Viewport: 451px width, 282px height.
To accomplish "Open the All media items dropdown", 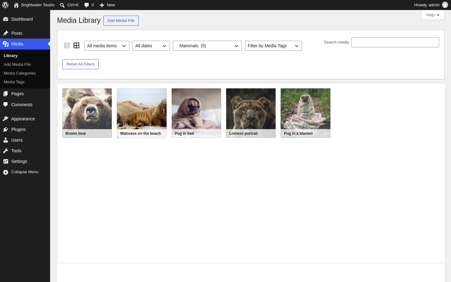I will point(107,46).
